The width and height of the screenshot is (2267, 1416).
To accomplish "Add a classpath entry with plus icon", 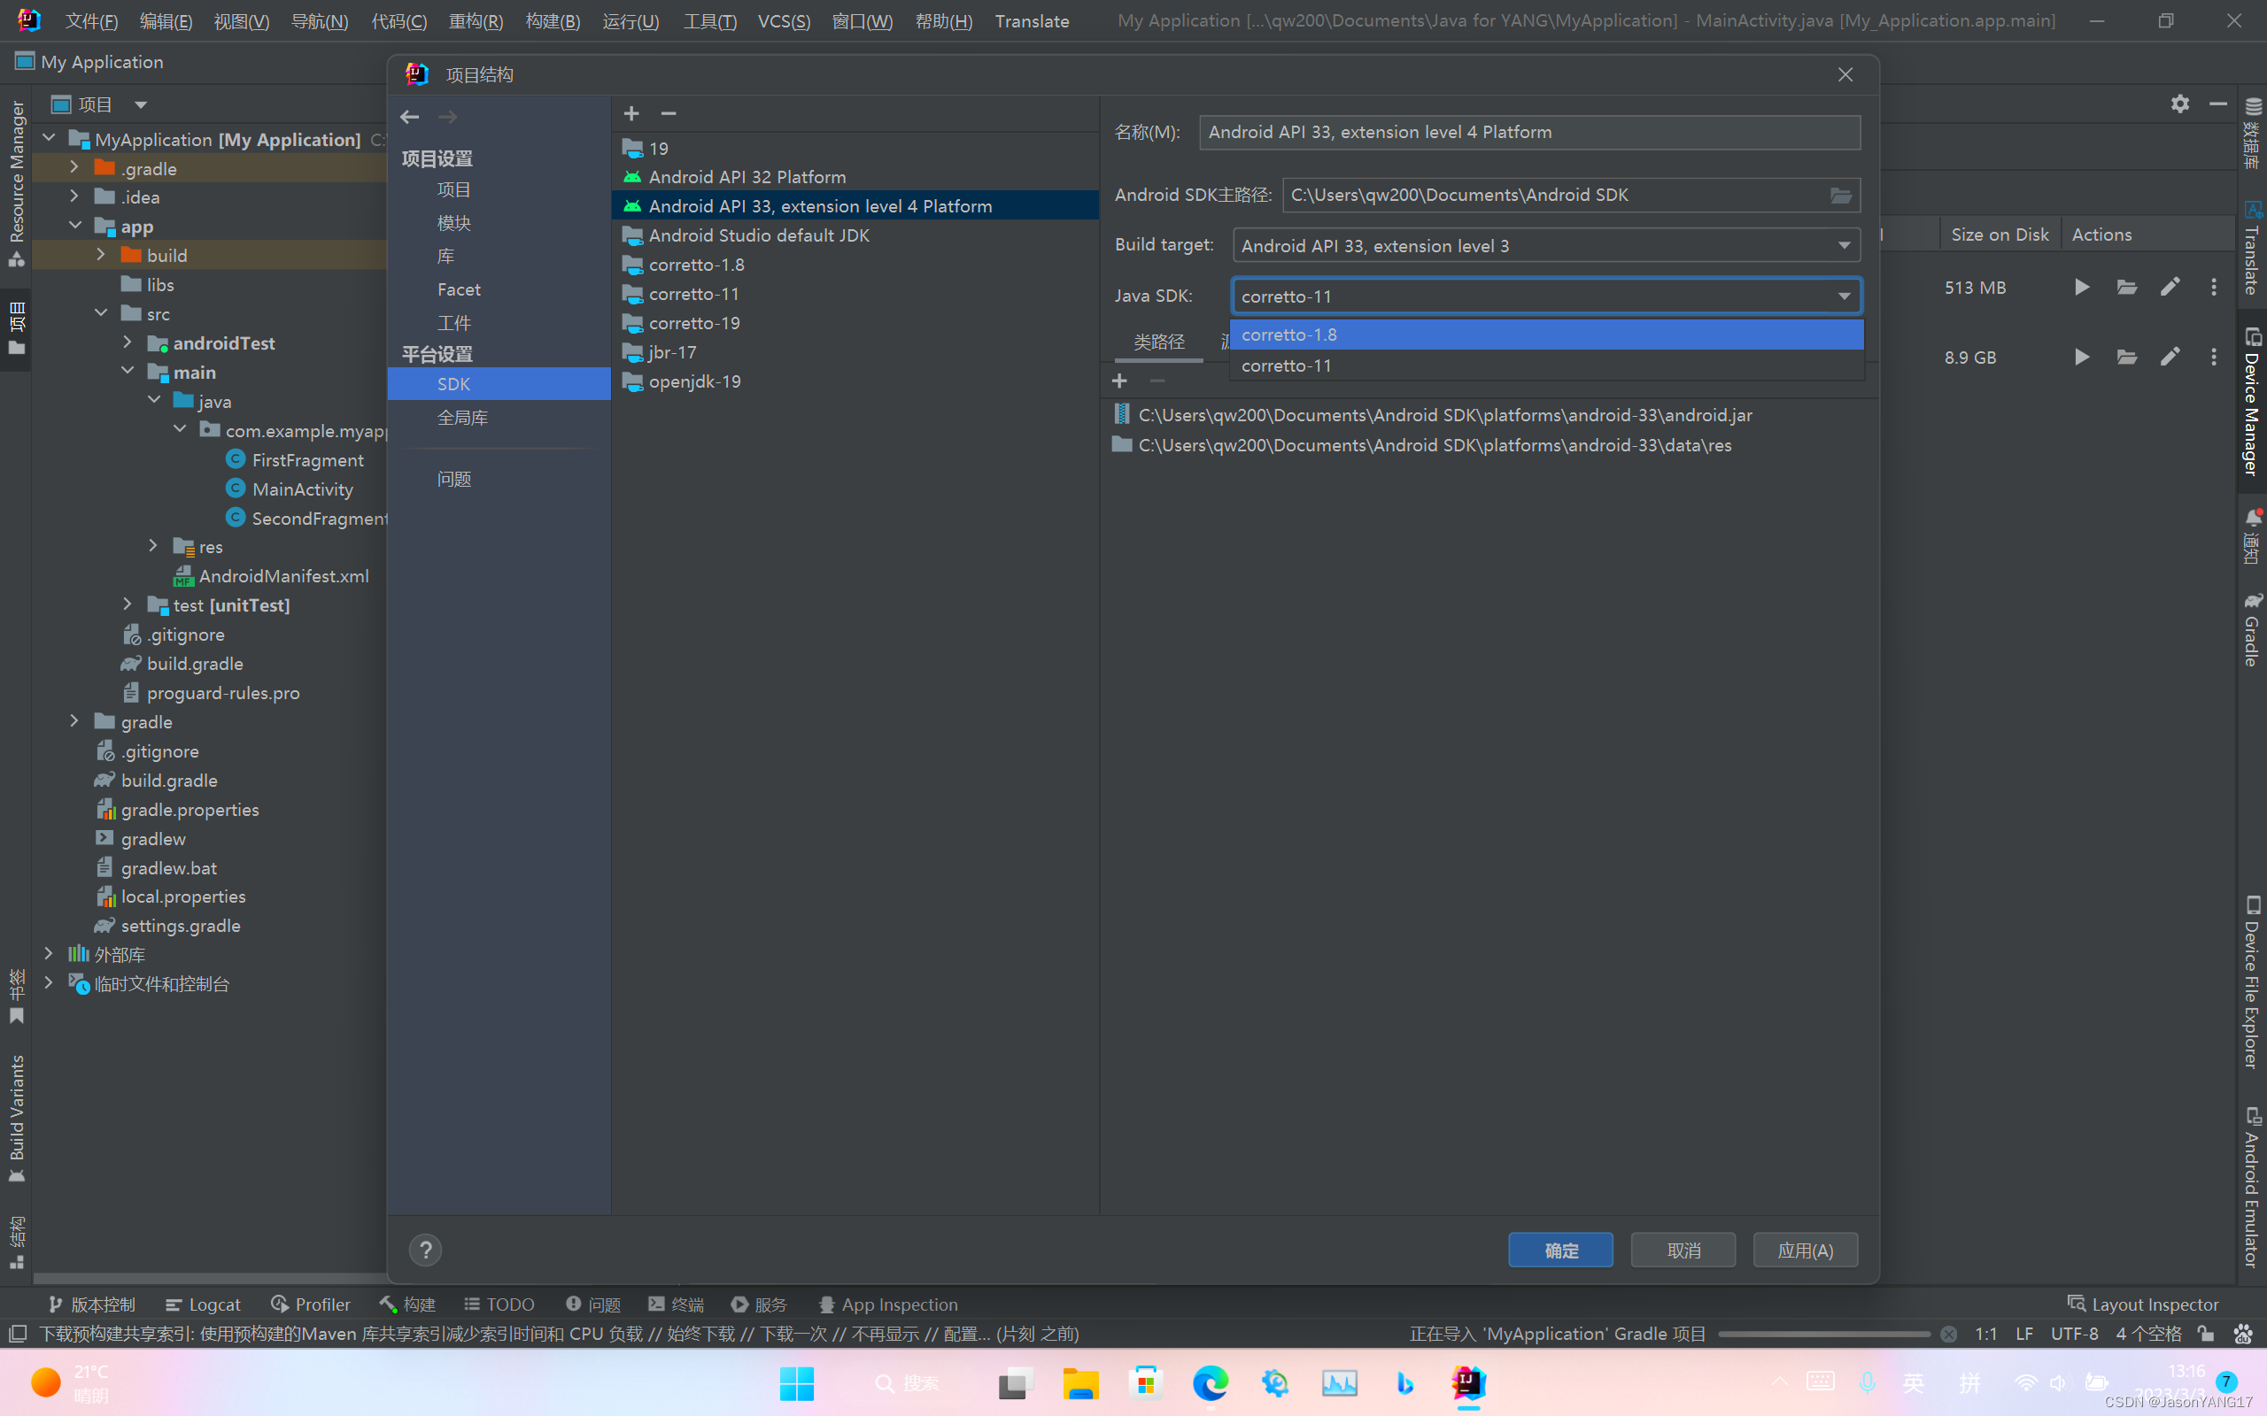I will click(x=1119, y=381).
